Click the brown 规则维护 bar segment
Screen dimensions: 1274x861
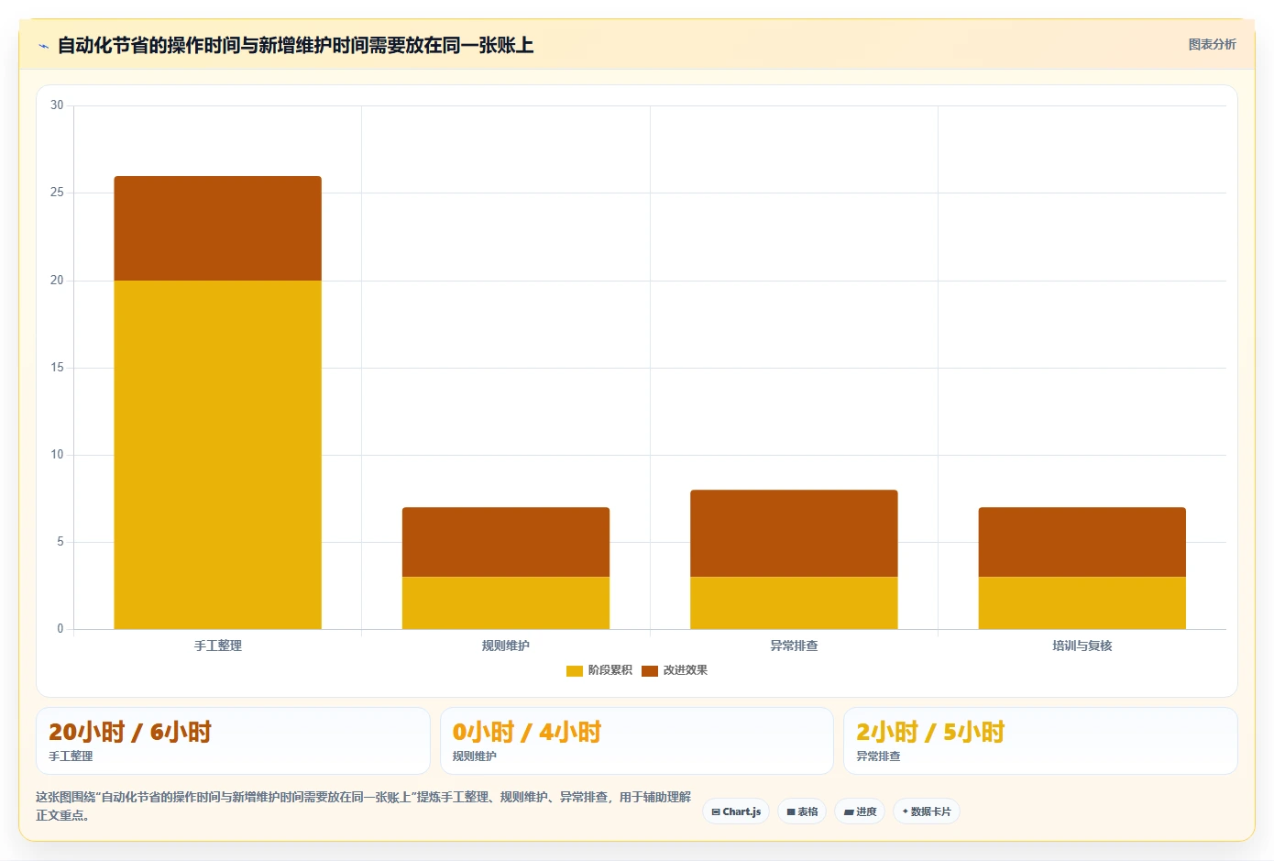506,542
